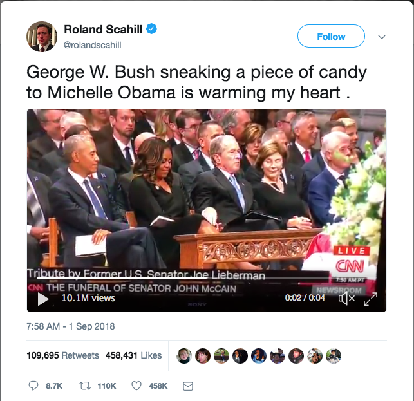Image resolution: width=414 pixels, height=401 pixels.
Task: Reply to the tweet with the comment icon
Action: point(33,386)
